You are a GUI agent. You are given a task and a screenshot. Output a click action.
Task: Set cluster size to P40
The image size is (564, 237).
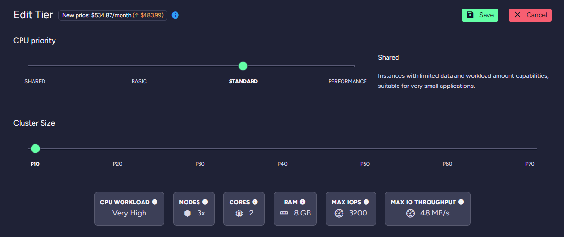tap(282, 164)
